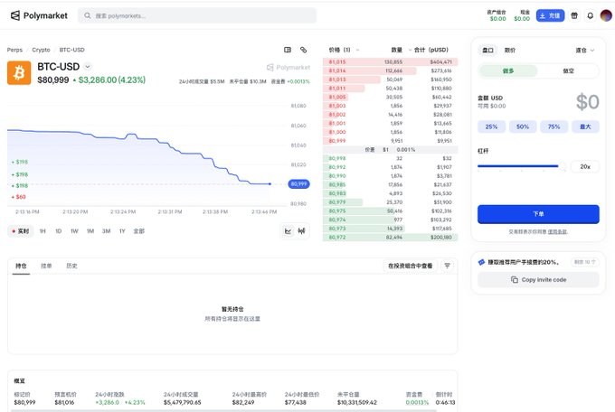Viewport: 615px width, 412px height.
Task: Choose the short side toggle
Action: (568, 71)
